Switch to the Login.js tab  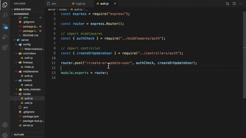(x=80, y=3)
